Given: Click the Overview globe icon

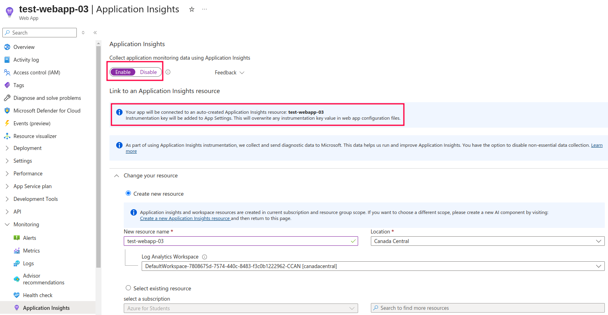Looking at the screenshot, I should click(x=7, y=47).
